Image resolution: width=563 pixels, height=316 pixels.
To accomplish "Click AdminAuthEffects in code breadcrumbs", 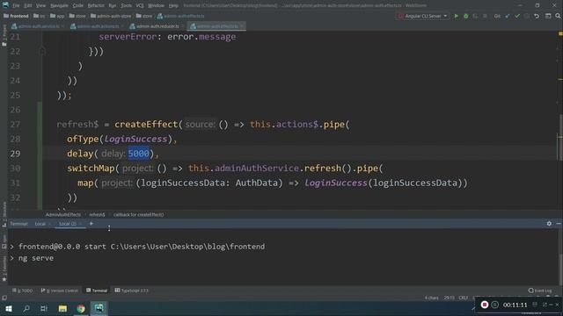I will [x=63, y=214].
